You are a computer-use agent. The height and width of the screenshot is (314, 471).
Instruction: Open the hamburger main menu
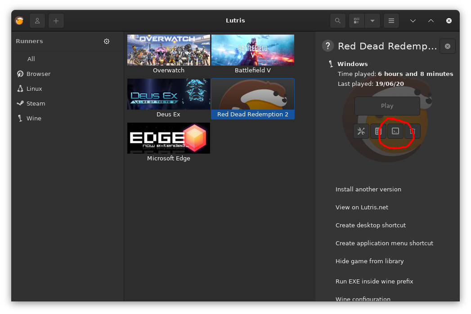point(391,21)
